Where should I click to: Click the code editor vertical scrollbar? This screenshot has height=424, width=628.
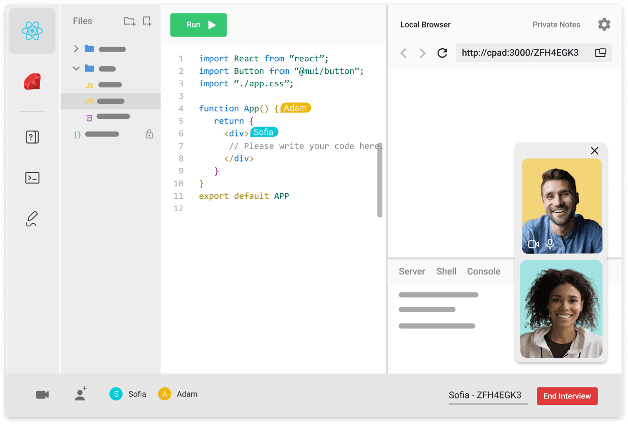coord(380,180)
